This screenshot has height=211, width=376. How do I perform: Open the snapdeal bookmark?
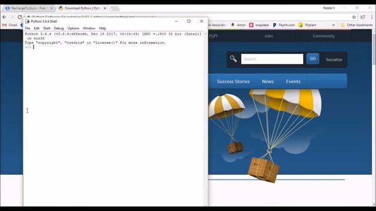[258, 25]
